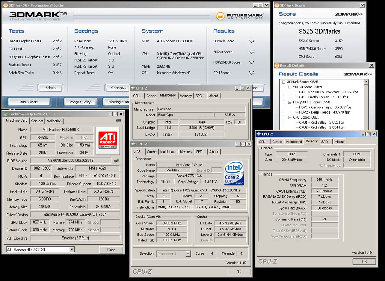Click OK in the CPU-Z processor window
385x281 pixels.
click(x=239, y=272)
